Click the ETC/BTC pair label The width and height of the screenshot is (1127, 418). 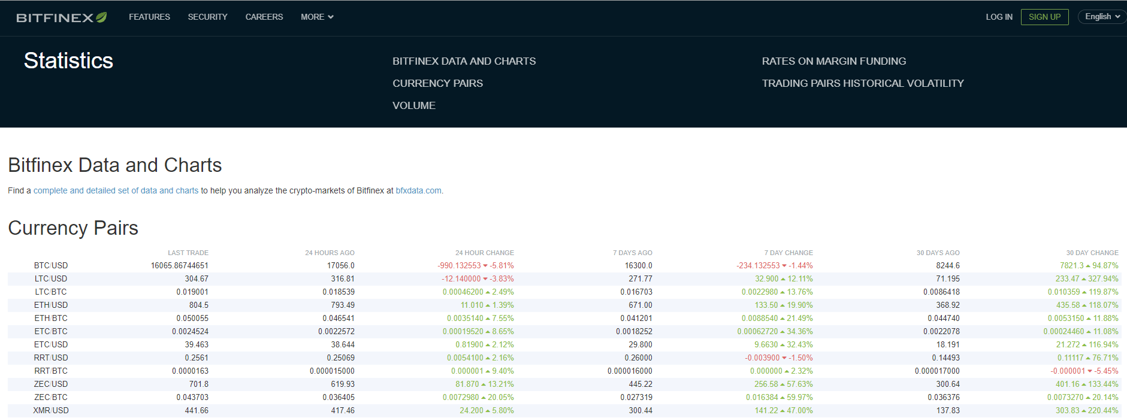(51, 331)
